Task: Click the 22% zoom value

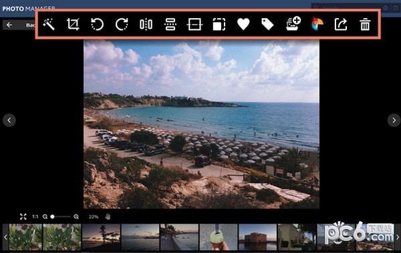Action: pyautogui.click(x=94, y=217)
